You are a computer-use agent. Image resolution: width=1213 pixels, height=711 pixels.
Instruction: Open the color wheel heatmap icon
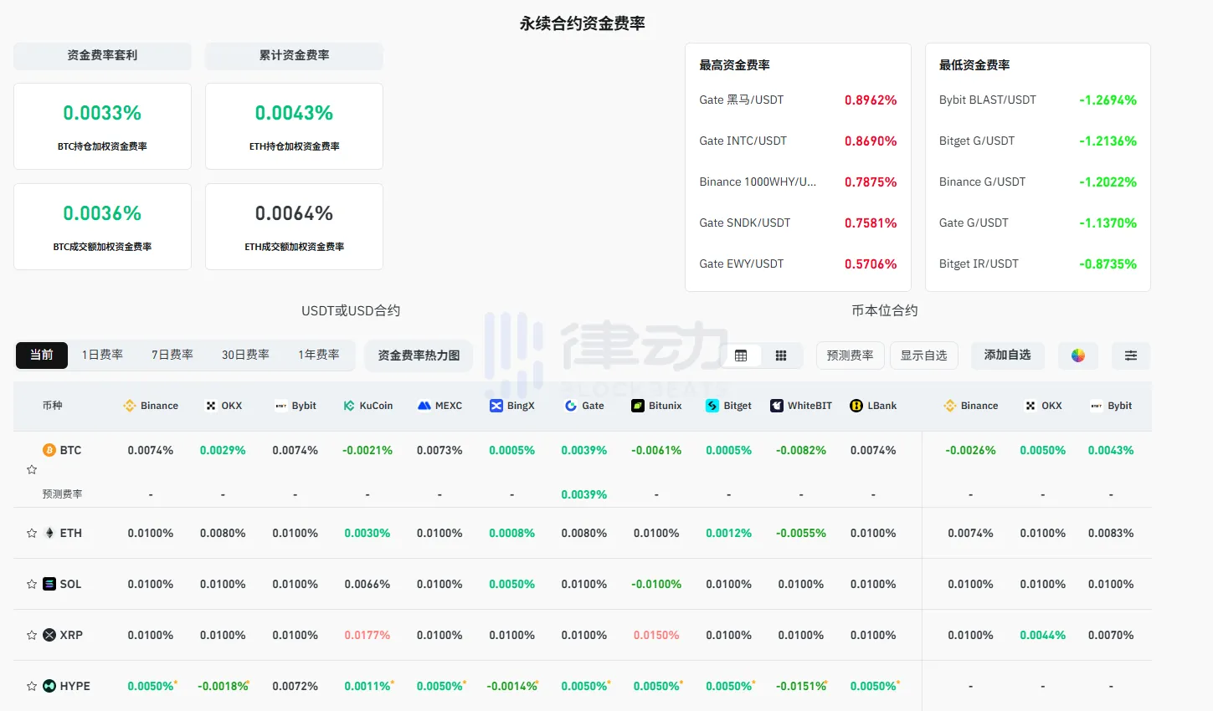[1078, 355]
